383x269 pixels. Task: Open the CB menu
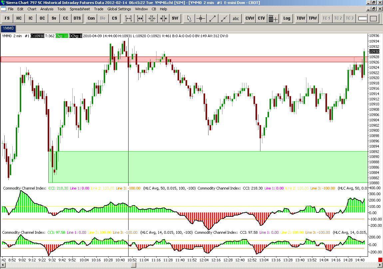click(154, 9)
